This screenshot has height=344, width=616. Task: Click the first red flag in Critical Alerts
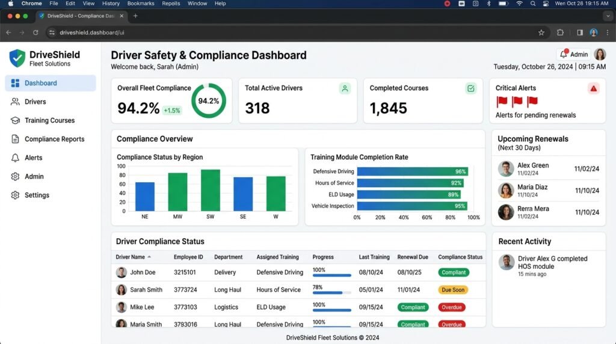(502, 102)
